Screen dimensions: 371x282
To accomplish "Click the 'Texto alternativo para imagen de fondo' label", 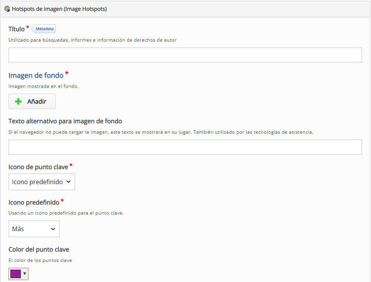I will [x=65, y=121].
